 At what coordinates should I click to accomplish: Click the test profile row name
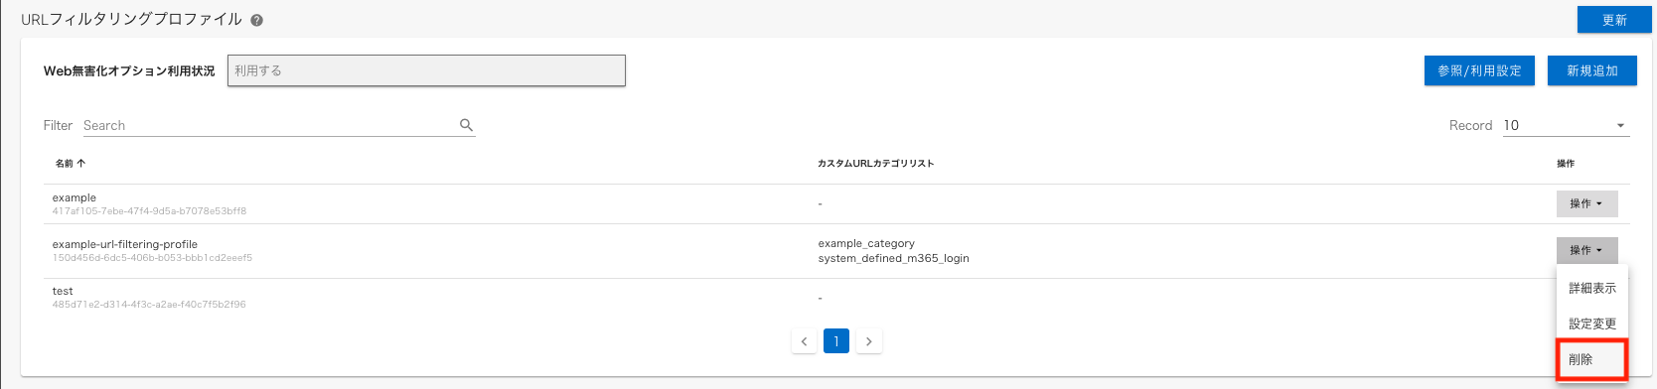coord(63,291)
